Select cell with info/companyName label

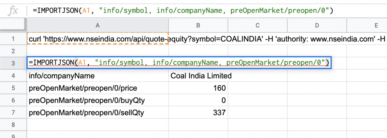tap(98, 76)
